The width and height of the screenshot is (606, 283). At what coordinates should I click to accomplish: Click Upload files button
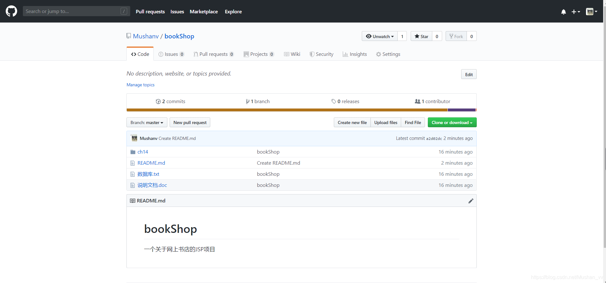(386, 122)
